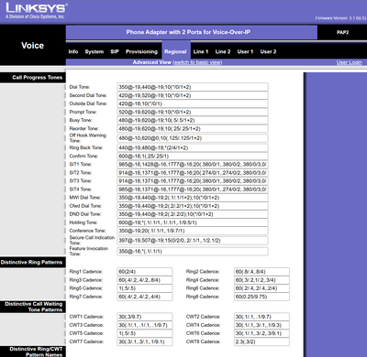Click the CWT3 Cadence field
This screenshot has width=367, height=357.
click(x=145, y=325)
